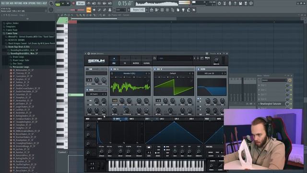Show the playlist via toolbar icon
This screenshot has height=173, width=307.
coord(152,10)
